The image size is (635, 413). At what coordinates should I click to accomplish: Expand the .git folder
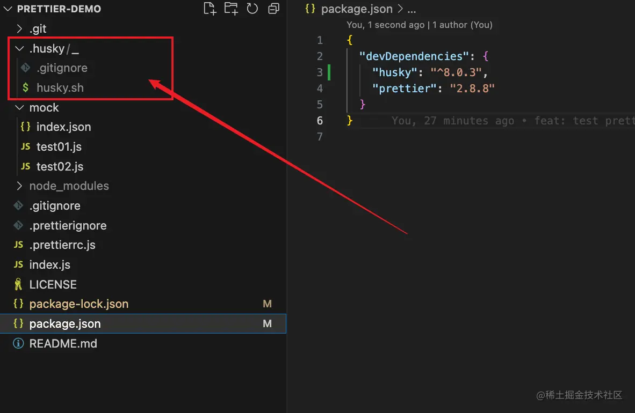[x=18, y=28]
